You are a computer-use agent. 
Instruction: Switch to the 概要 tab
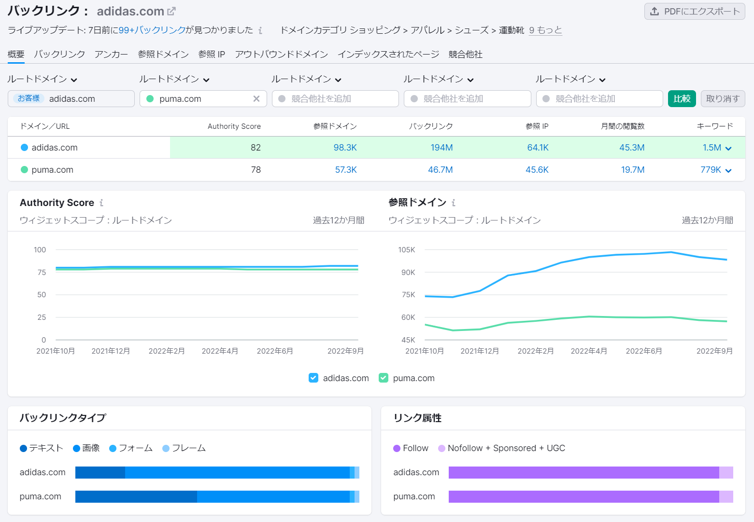(x=16, y=54)
